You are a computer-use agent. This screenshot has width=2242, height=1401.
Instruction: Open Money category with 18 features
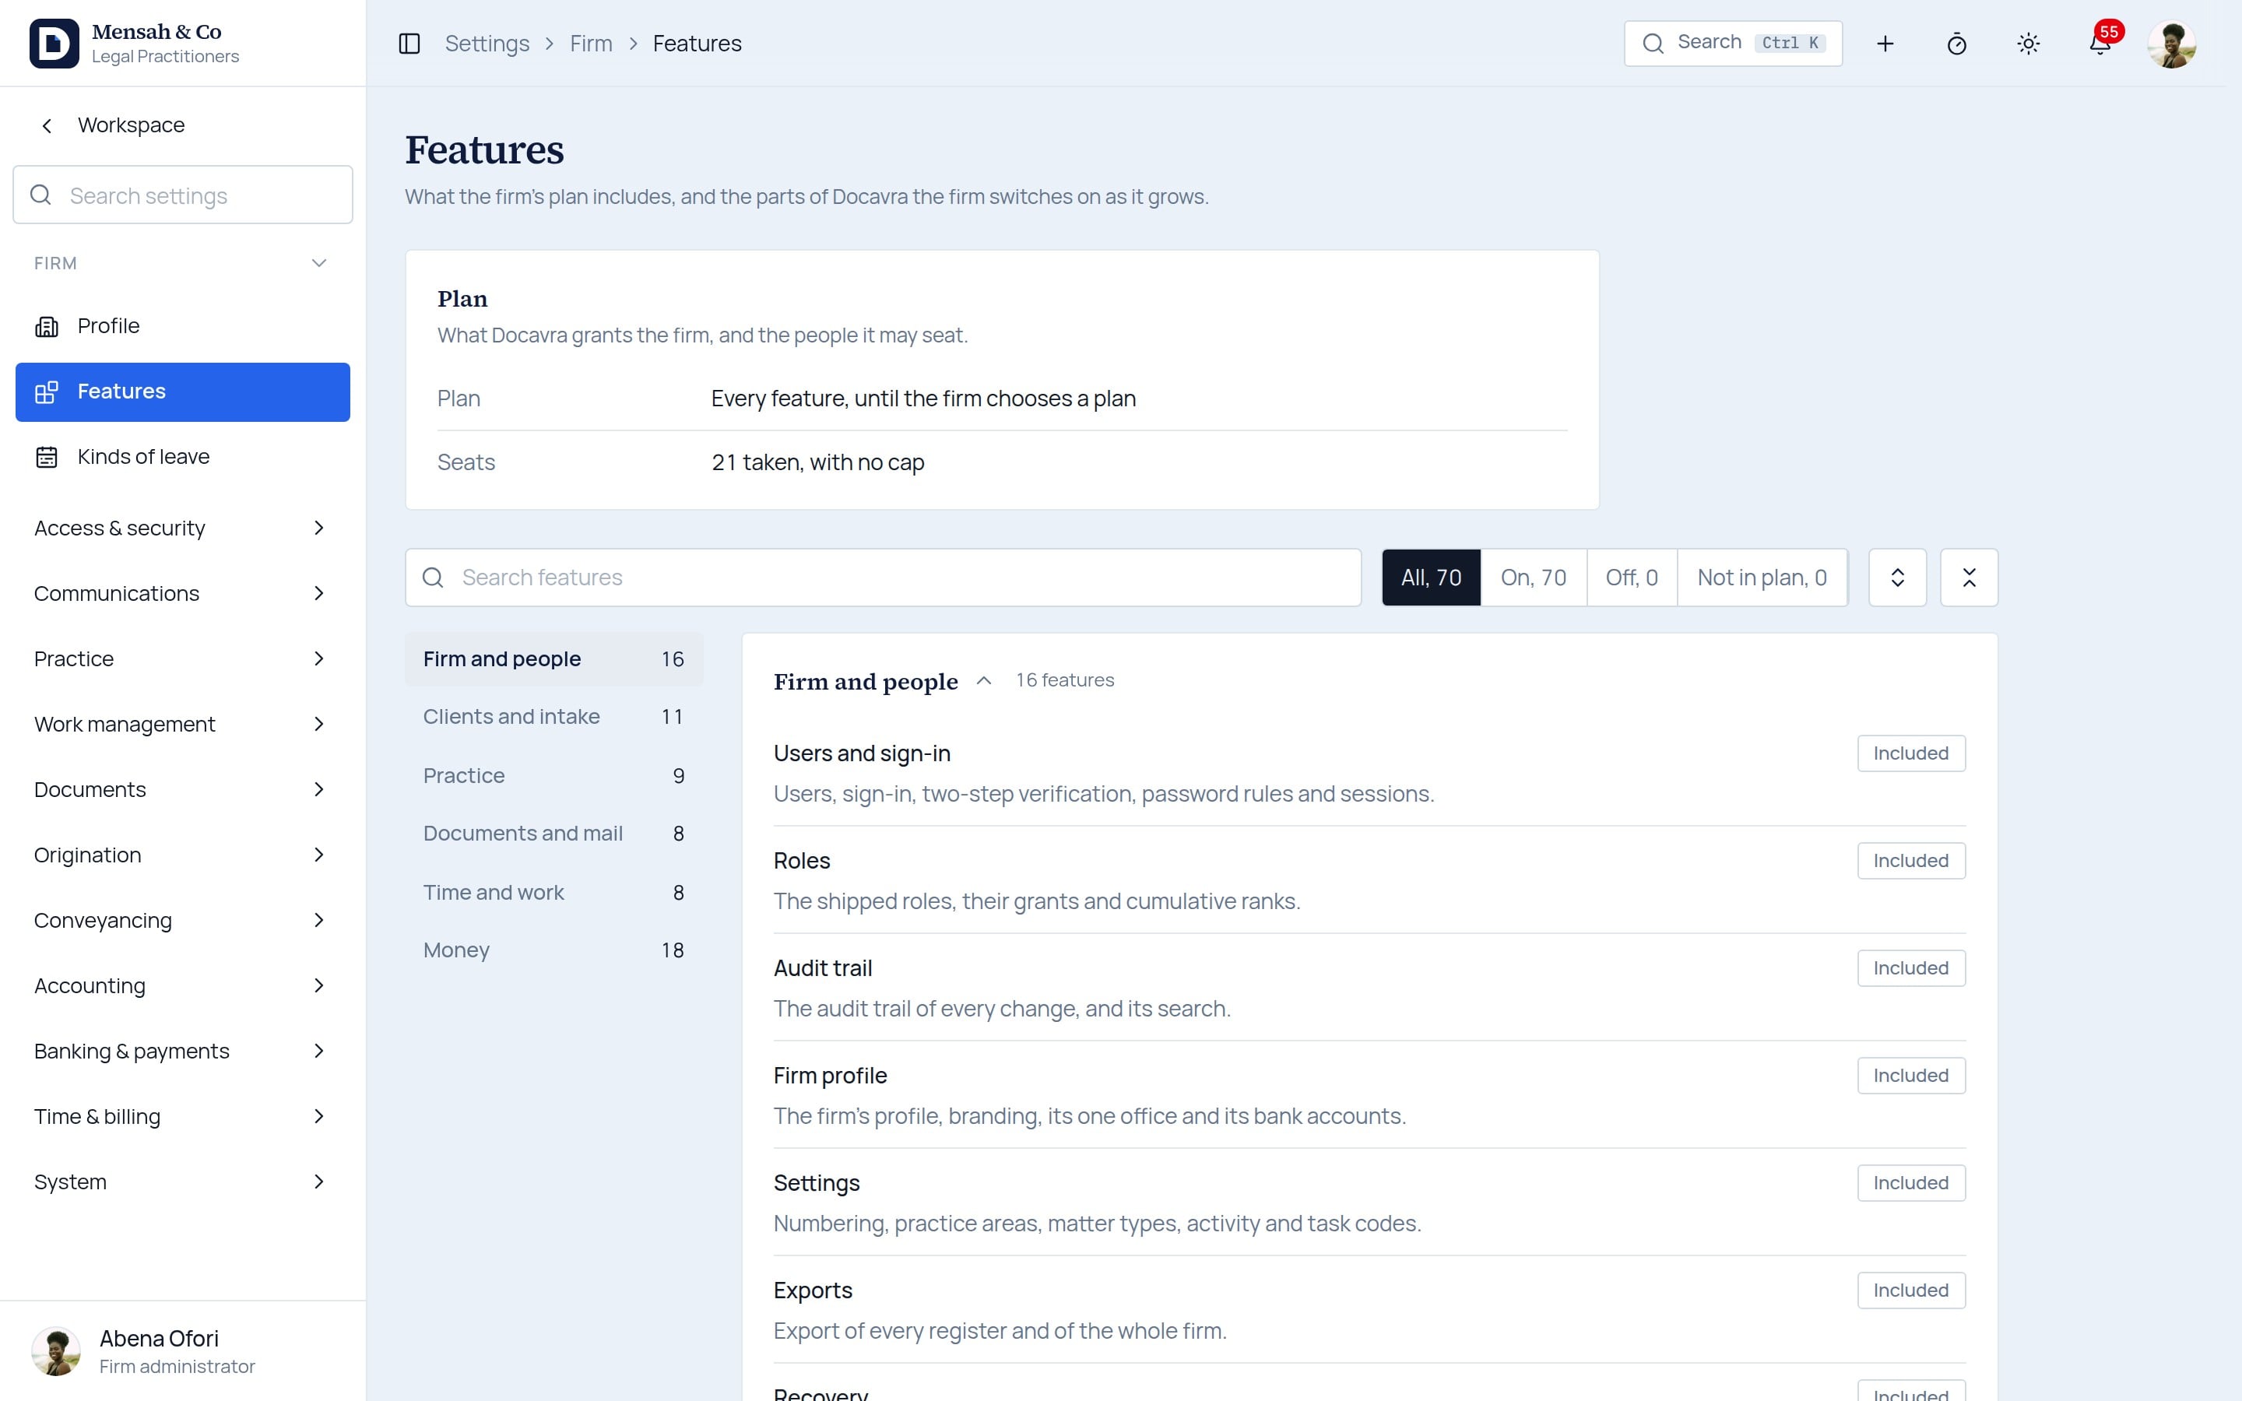(x=554, y=950)
